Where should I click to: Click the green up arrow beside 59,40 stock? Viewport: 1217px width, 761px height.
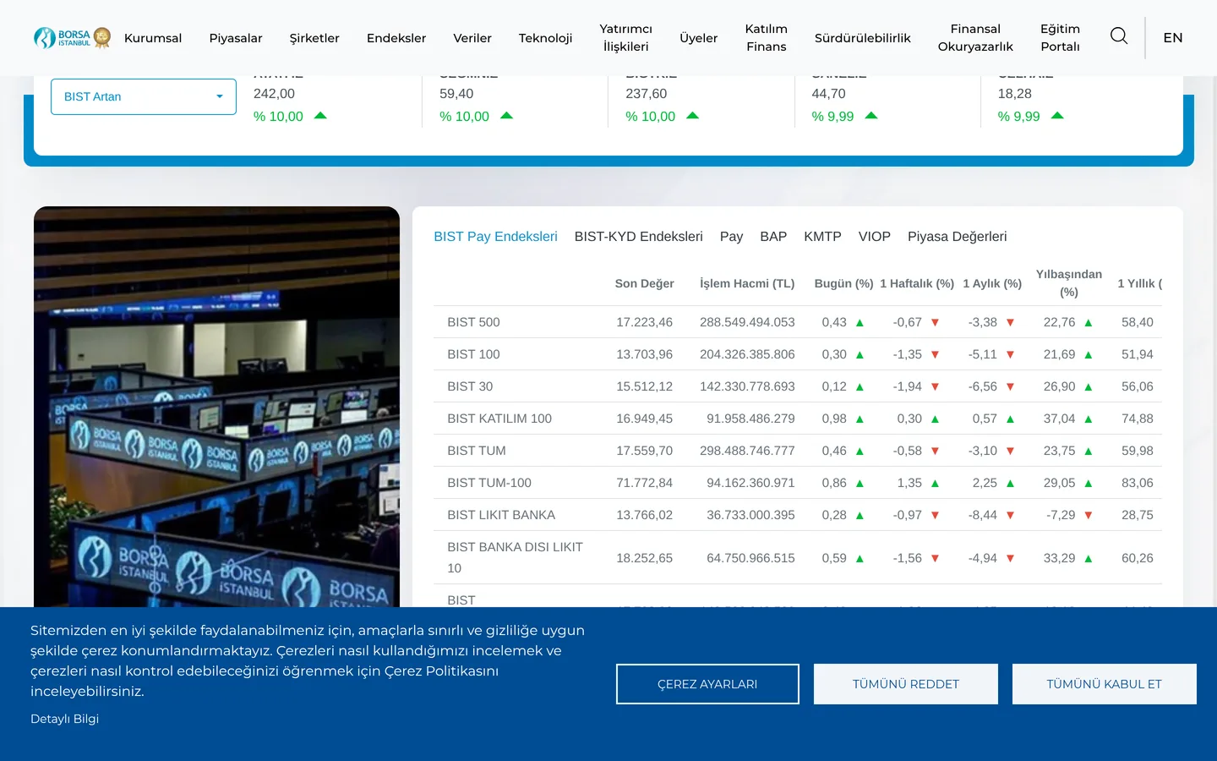point(506,116)
